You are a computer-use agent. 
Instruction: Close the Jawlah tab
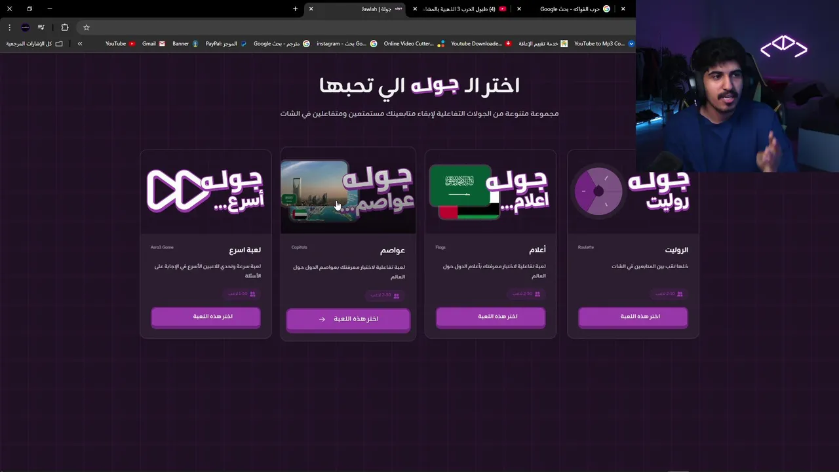pyautogui.click(x=311, y=9)
